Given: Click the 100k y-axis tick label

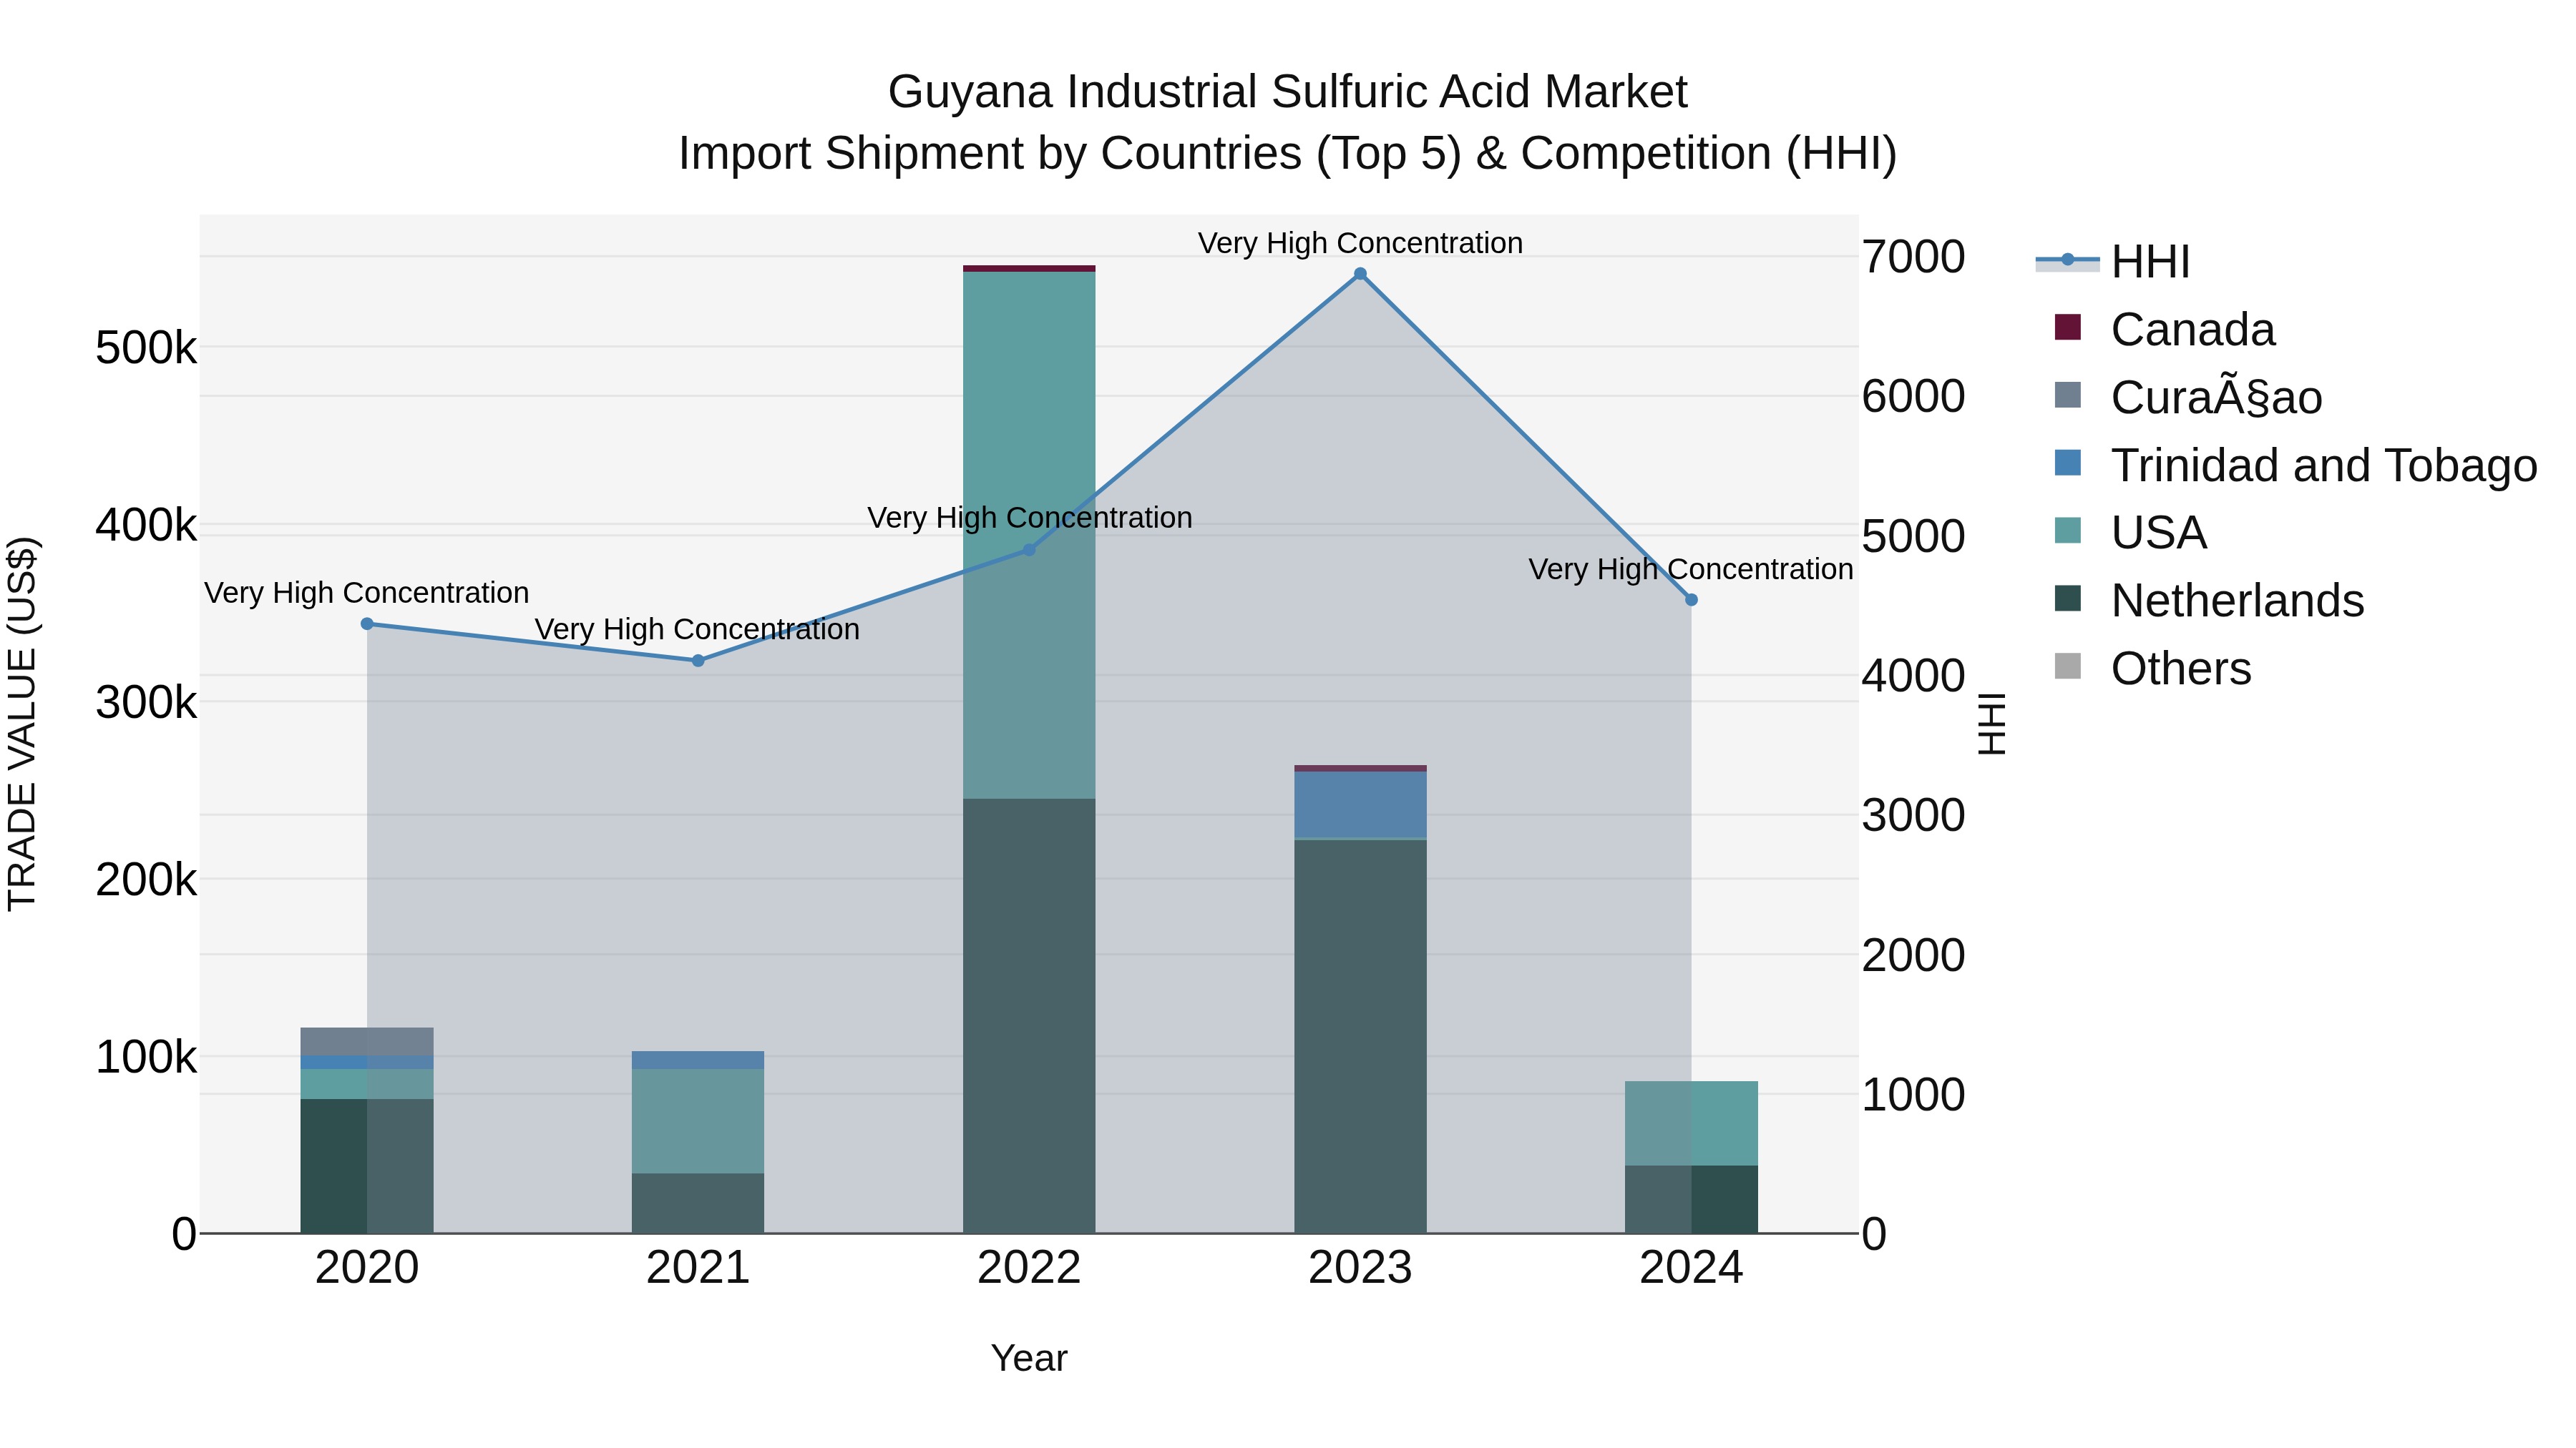Looking at the screenshot, I should tap(146, 1058).
